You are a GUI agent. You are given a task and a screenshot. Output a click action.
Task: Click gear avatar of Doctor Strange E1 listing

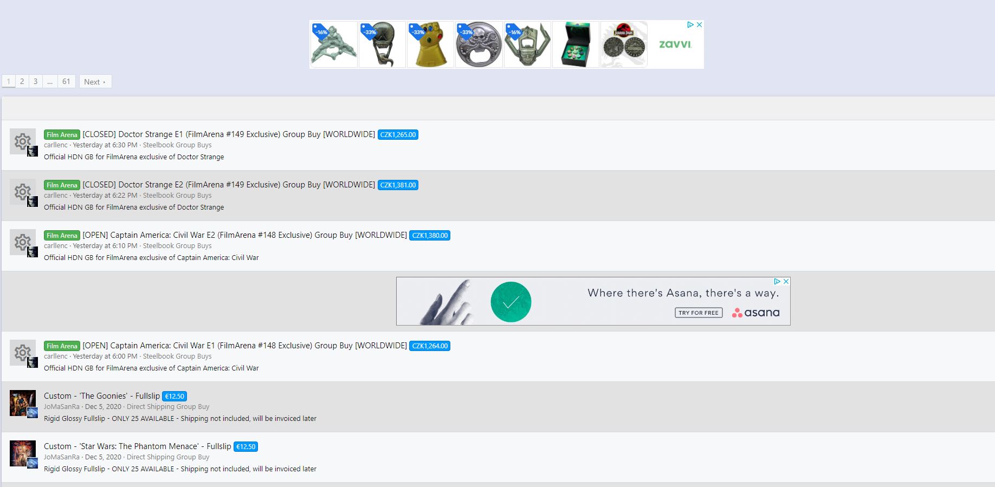(23, 142)
